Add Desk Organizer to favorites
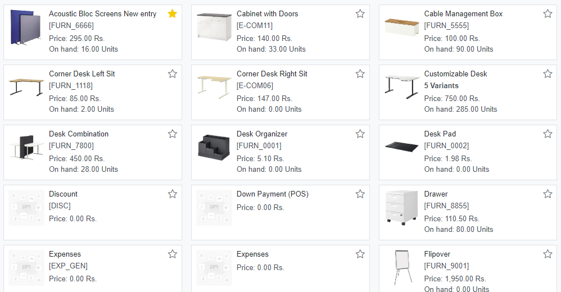 (x=360, y=134)
